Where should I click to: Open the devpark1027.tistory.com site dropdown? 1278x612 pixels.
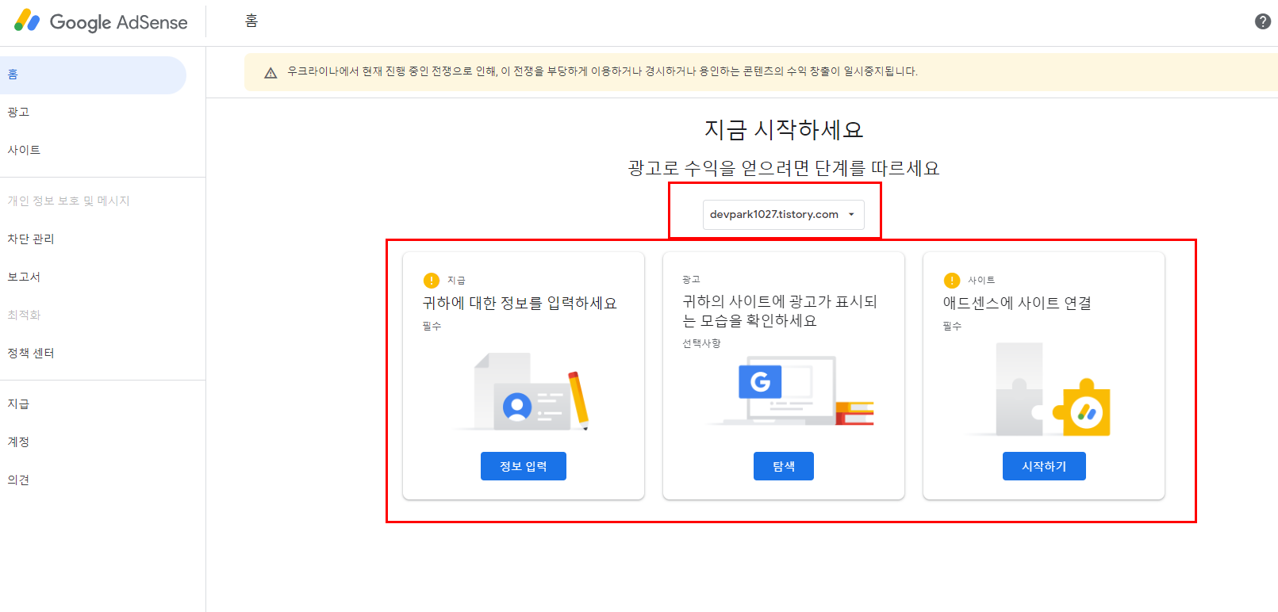click(x=783, y=214)
